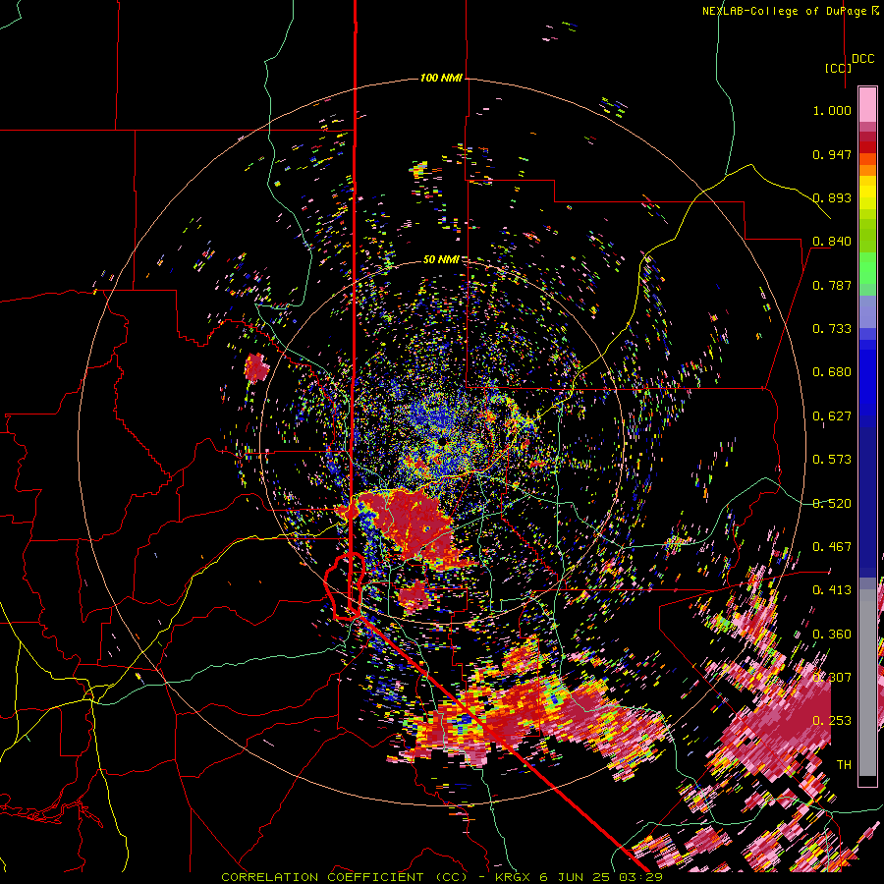
Task: Click the black radar site dot at the rings' center
Action: 444,441
